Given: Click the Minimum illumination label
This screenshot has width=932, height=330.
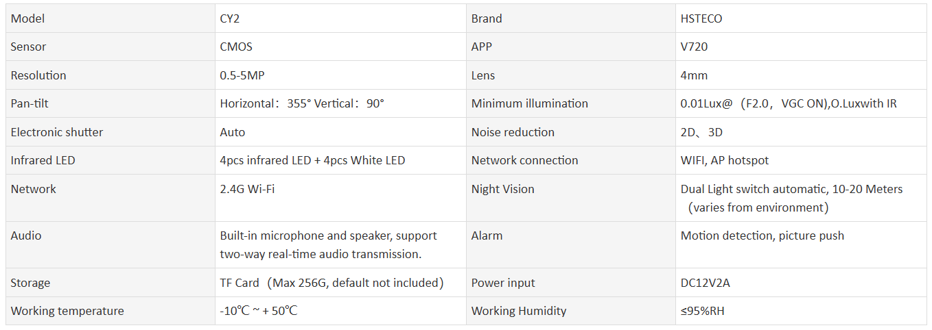Looking at the screenshot, I should point(529,103).
